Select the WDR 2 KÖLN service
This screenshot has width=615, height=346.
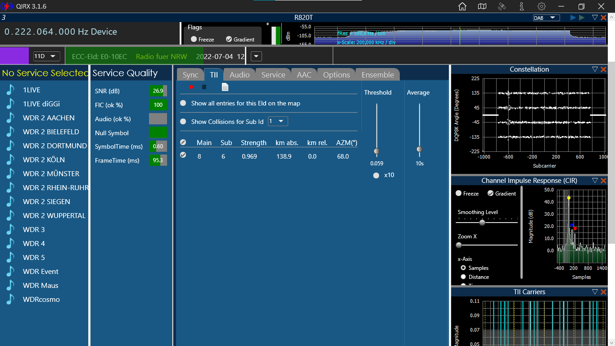tap(44, 160)
